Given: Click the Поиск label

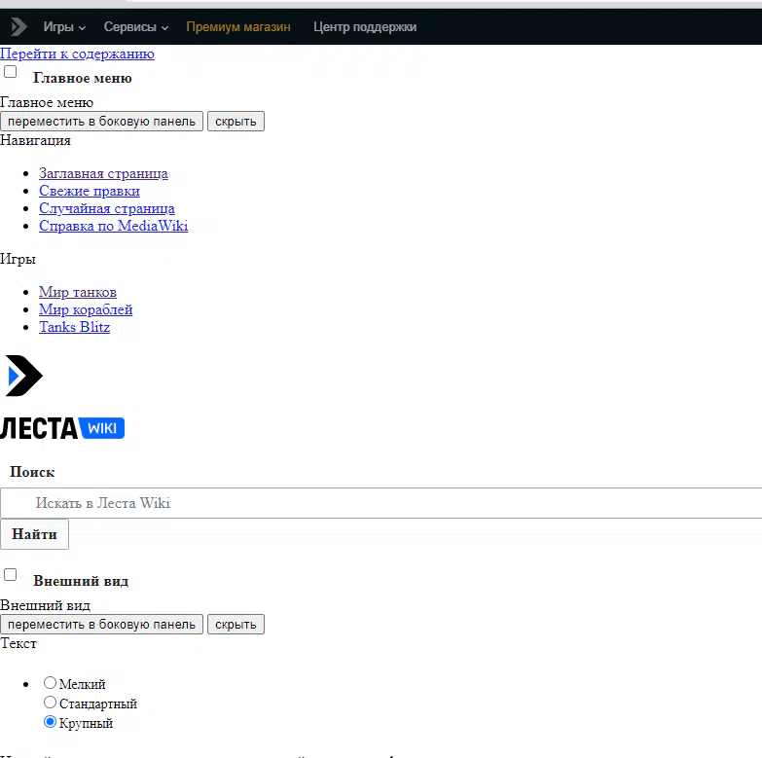Looking at the screenshot, I should 32,472.
